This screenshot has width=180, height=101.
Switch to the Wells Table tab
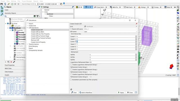[x=114, y=7]
